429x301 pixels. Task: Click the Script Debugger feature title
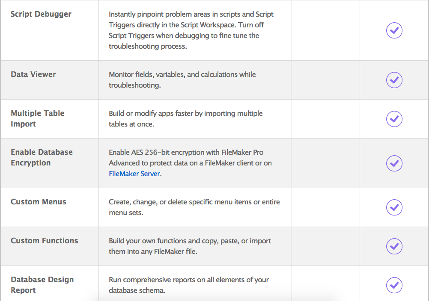41,14
